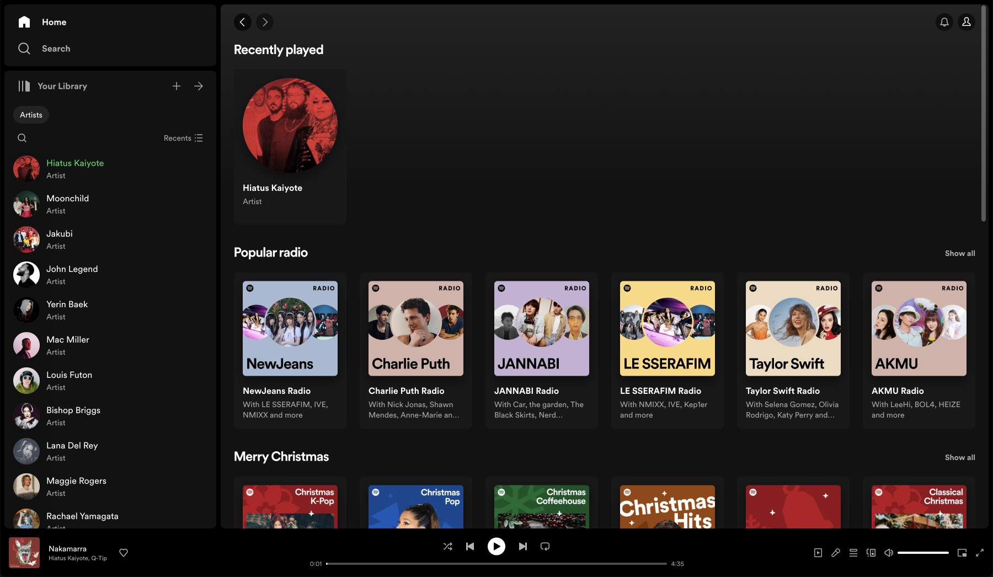Click the search icon in Your Library
This screenshot has height=577, width=993.
22,138
